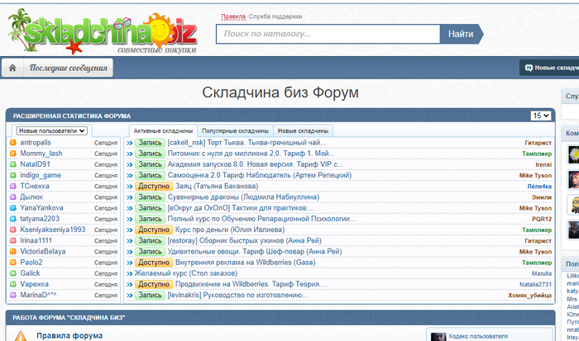Open the Правила link in header
This screenshot has height=341, width=579.
233,17
